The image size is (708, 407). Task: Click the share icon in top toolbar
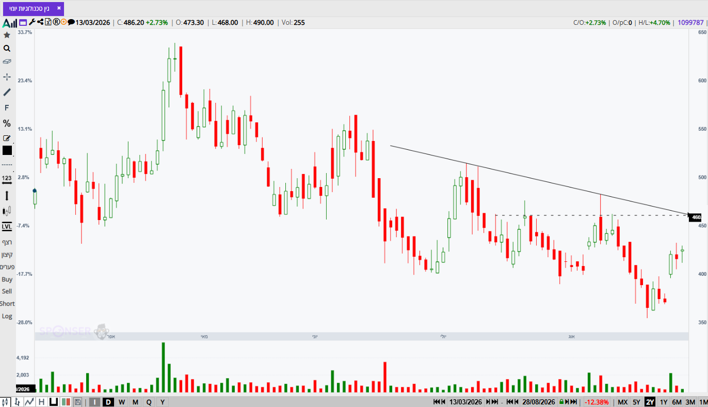[x=40, y=22]
